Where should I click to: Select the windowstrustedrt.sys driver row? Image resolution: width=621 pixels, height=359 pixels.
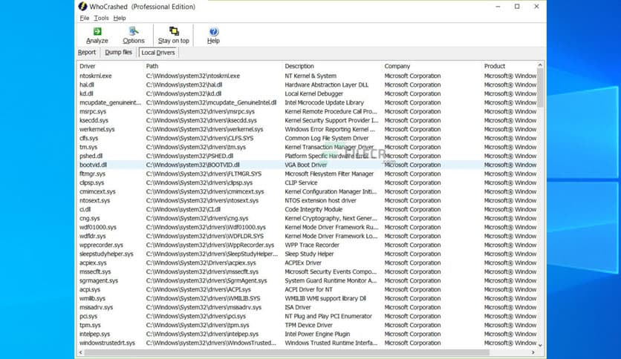coord(308,343)
